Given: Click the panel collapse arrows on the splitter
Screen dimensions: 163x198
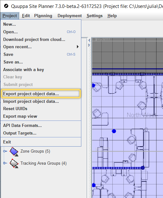Looking at the screenshot, I should [89, 43].
